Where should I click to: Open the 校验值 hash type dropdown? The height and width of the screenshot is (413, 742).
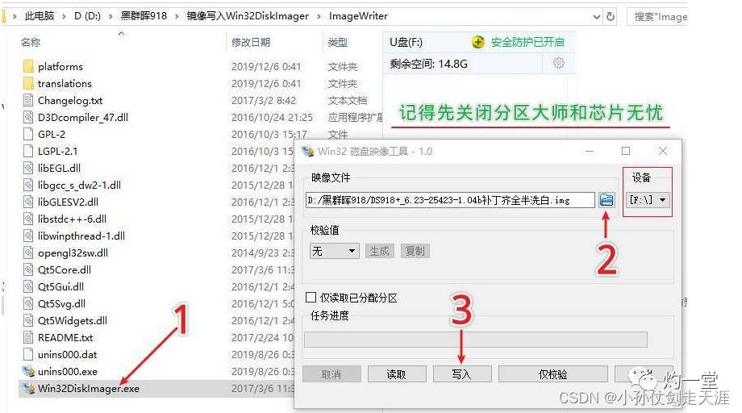click(x=334, y=251)
